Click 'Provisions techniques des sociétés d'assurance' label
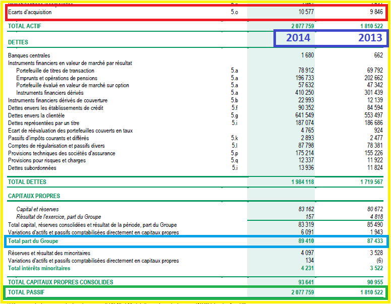 pyautogui.click(x=62, y=153)
